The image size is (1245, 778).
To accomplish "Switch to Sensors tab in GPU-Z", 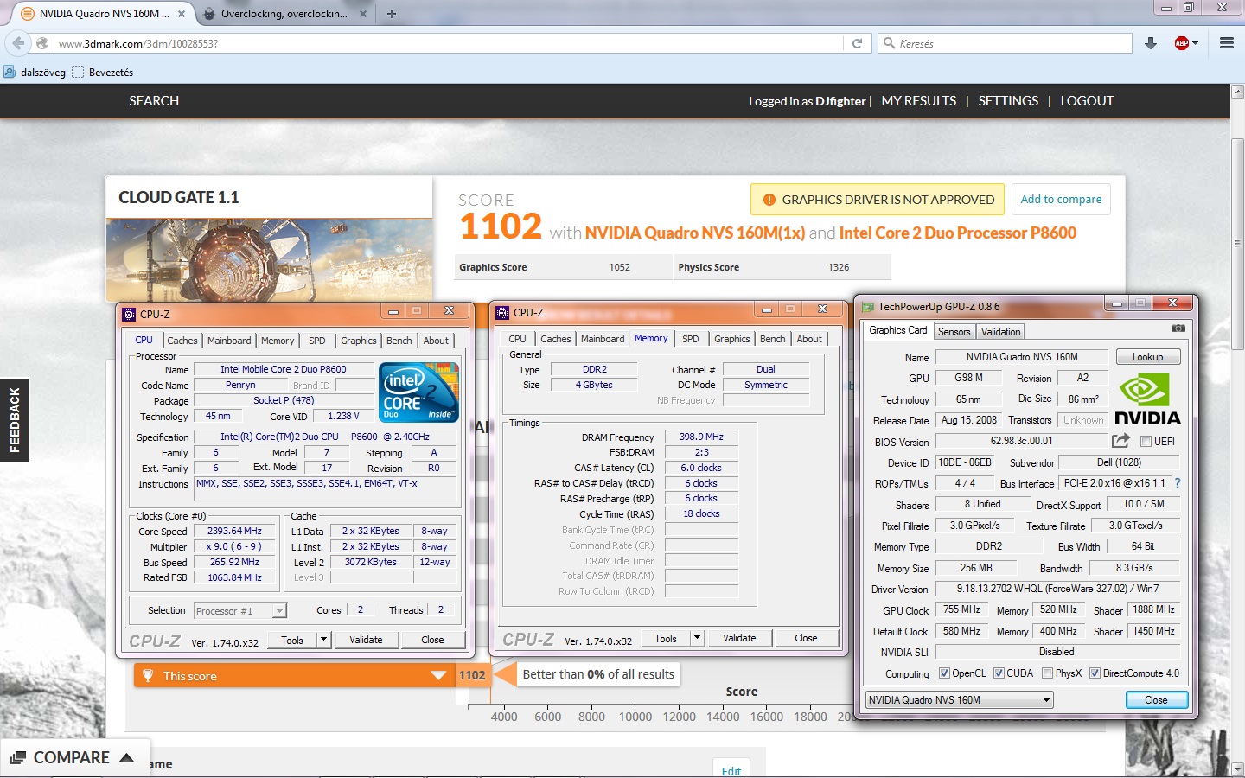I will (x=954, y=332).
